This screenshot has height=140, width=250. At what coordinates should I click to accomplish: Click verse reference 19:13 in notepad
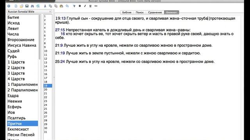click(61, 18)
